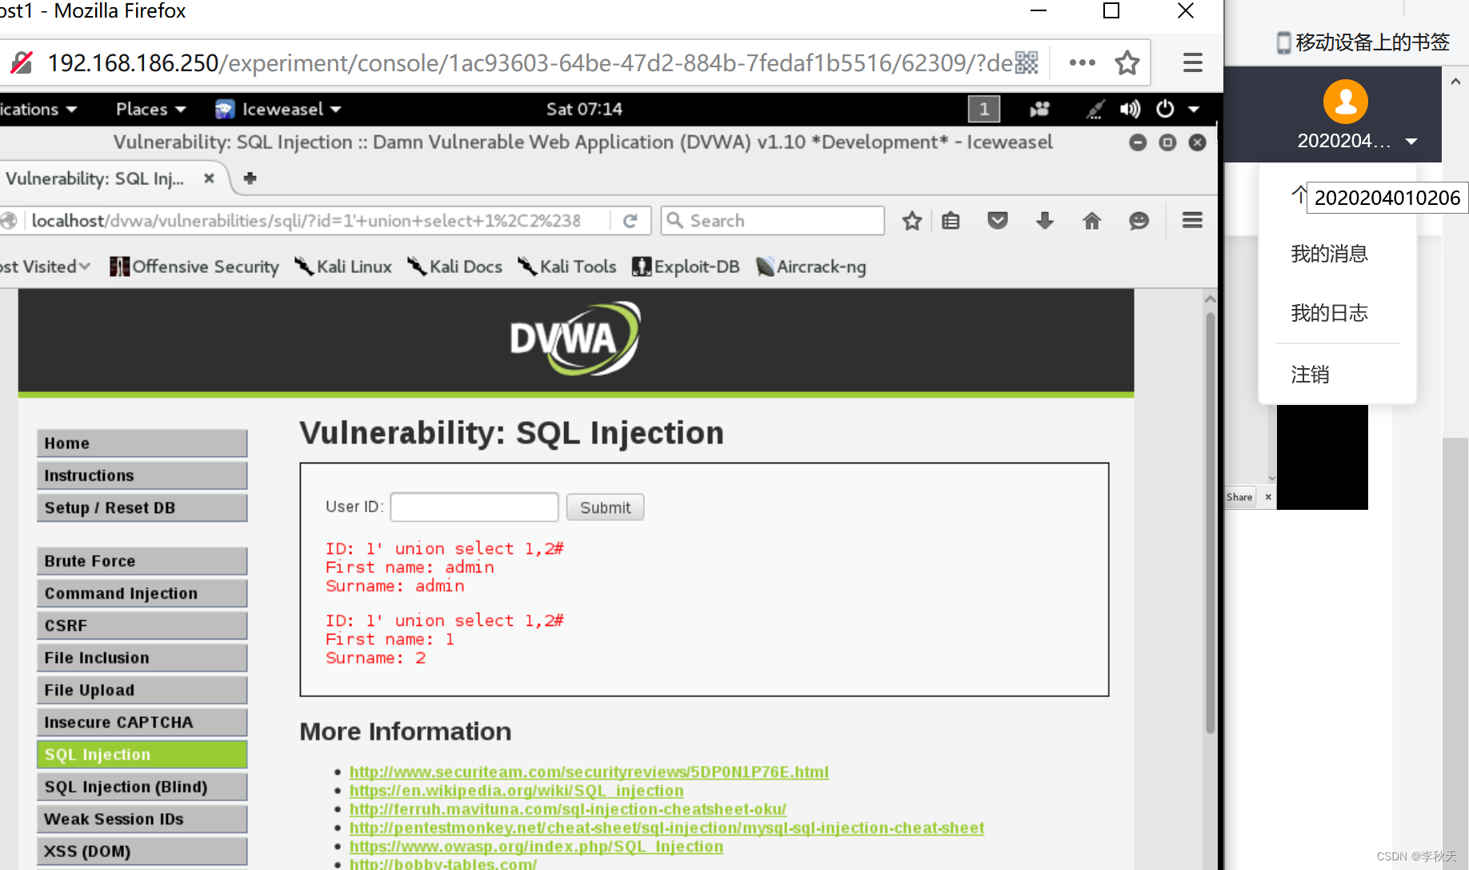Open the Insecure CAPTCHA page

click(x=142, y=722)
